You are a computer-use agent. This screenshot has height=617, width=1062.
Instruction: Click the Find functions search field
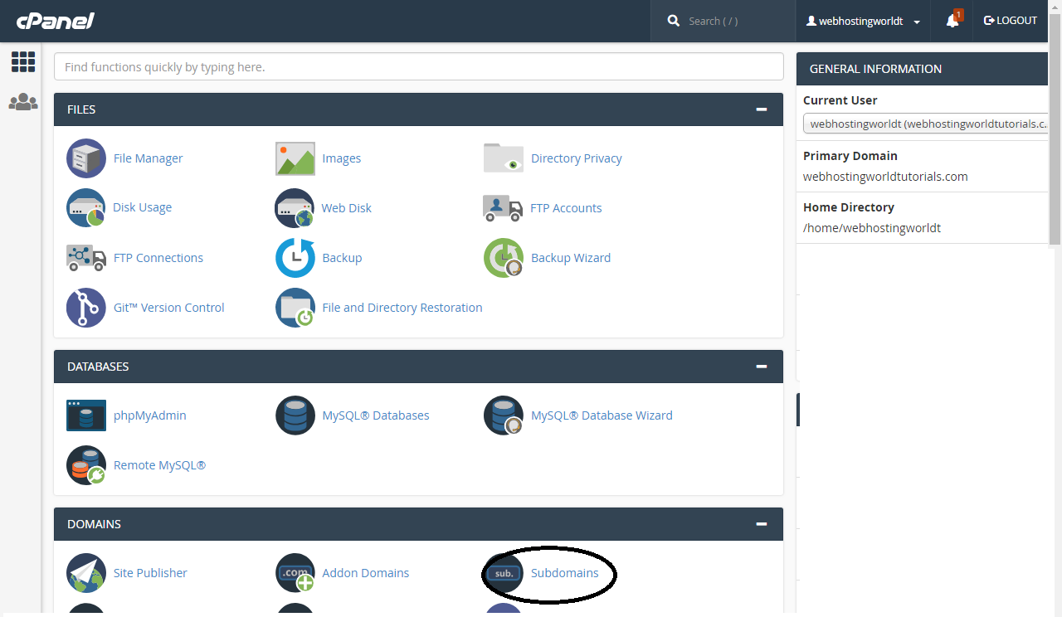point(418,66)
